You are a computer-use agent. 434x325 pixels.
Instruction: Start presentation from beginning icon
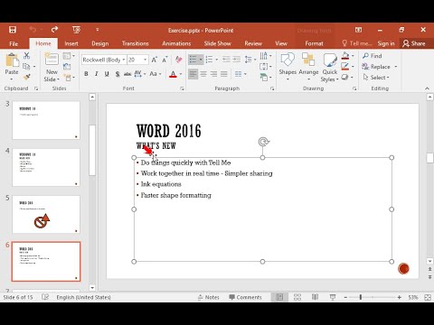pyautogui.click(x=76, y=30)
